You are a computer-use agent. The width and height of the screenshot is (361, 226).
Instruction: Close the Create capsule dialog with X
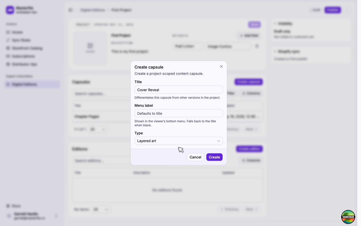click(x=221, y=67)
